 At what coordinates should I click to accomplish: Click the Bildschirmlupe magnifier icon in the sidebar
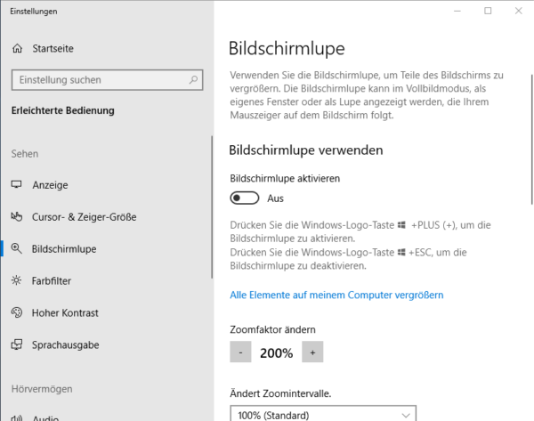click(16, 248)
